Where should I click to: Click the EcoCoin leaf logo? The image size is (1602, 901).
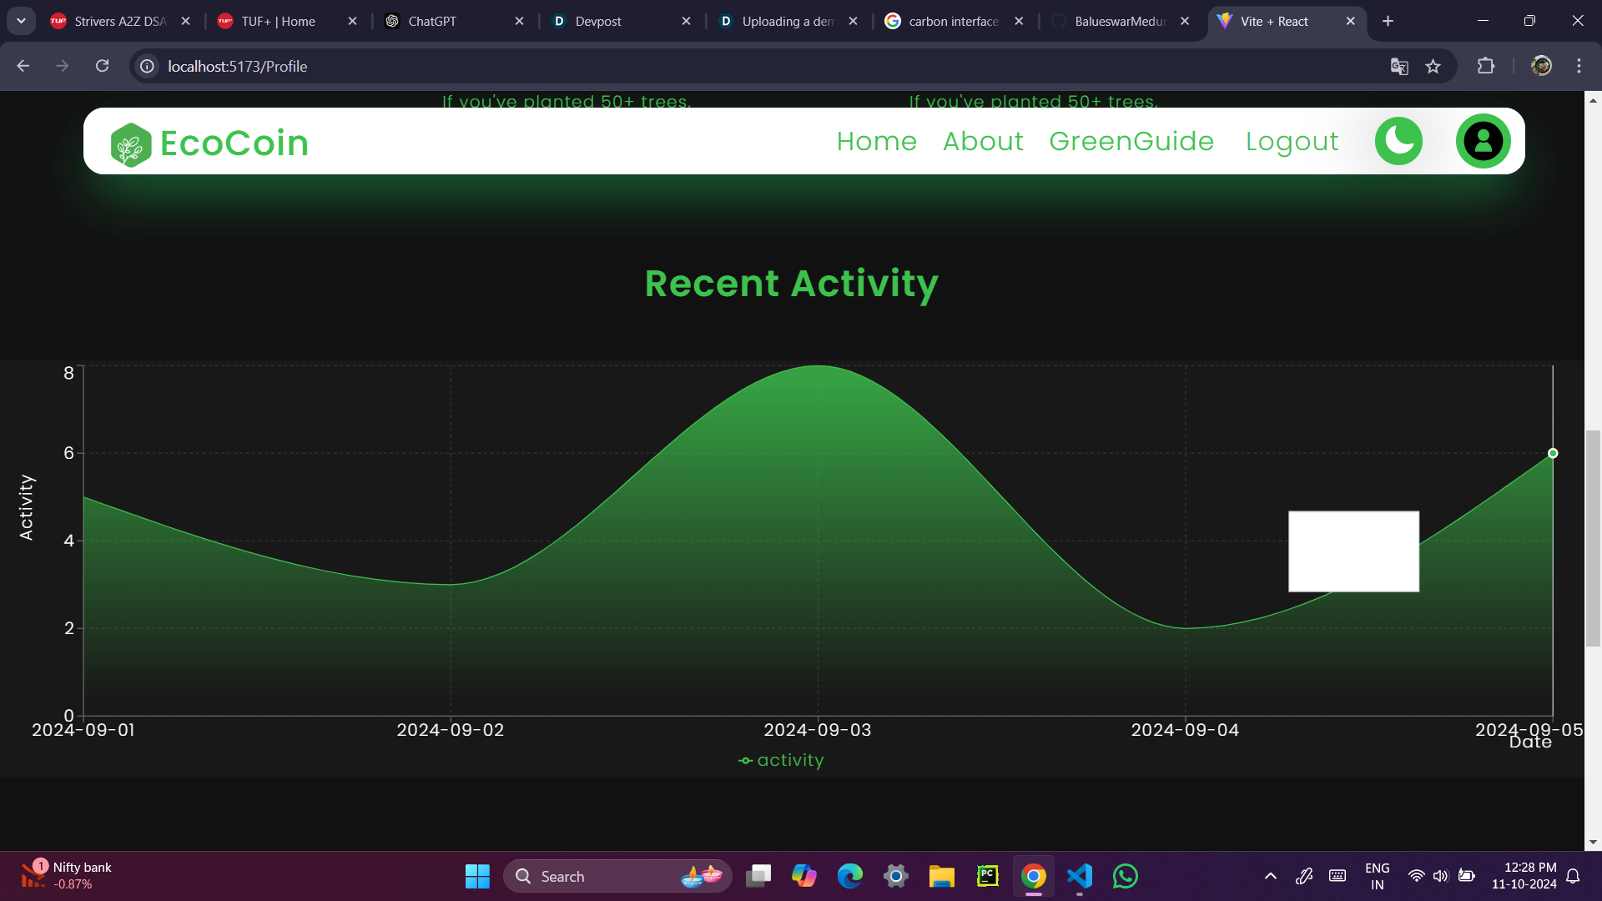click(131, 144)
